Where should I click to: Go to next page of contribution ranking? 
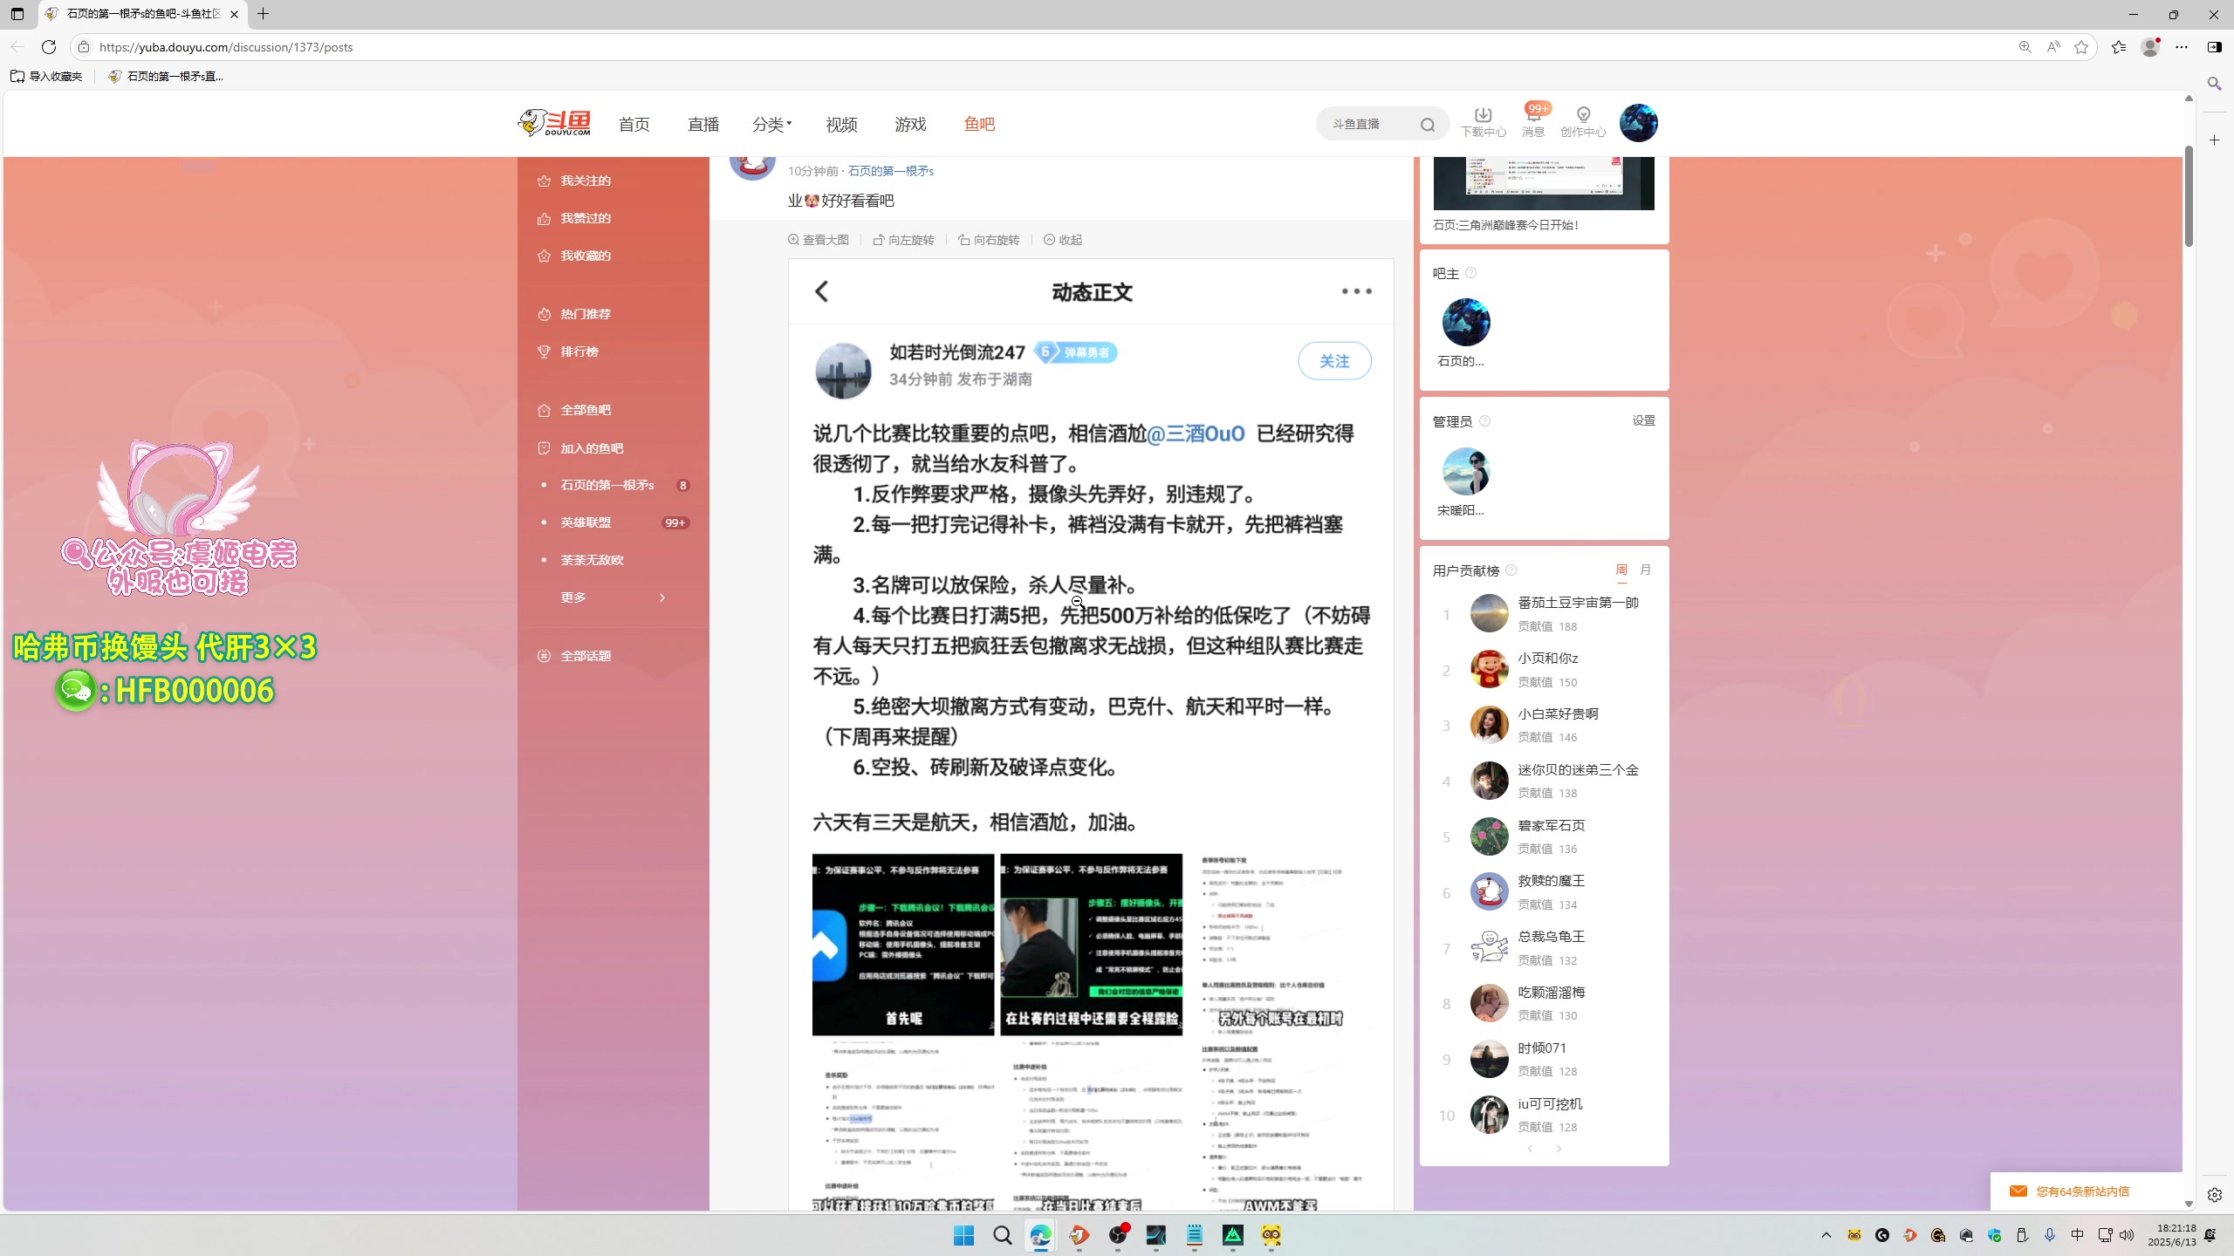coord(1559,1149)
